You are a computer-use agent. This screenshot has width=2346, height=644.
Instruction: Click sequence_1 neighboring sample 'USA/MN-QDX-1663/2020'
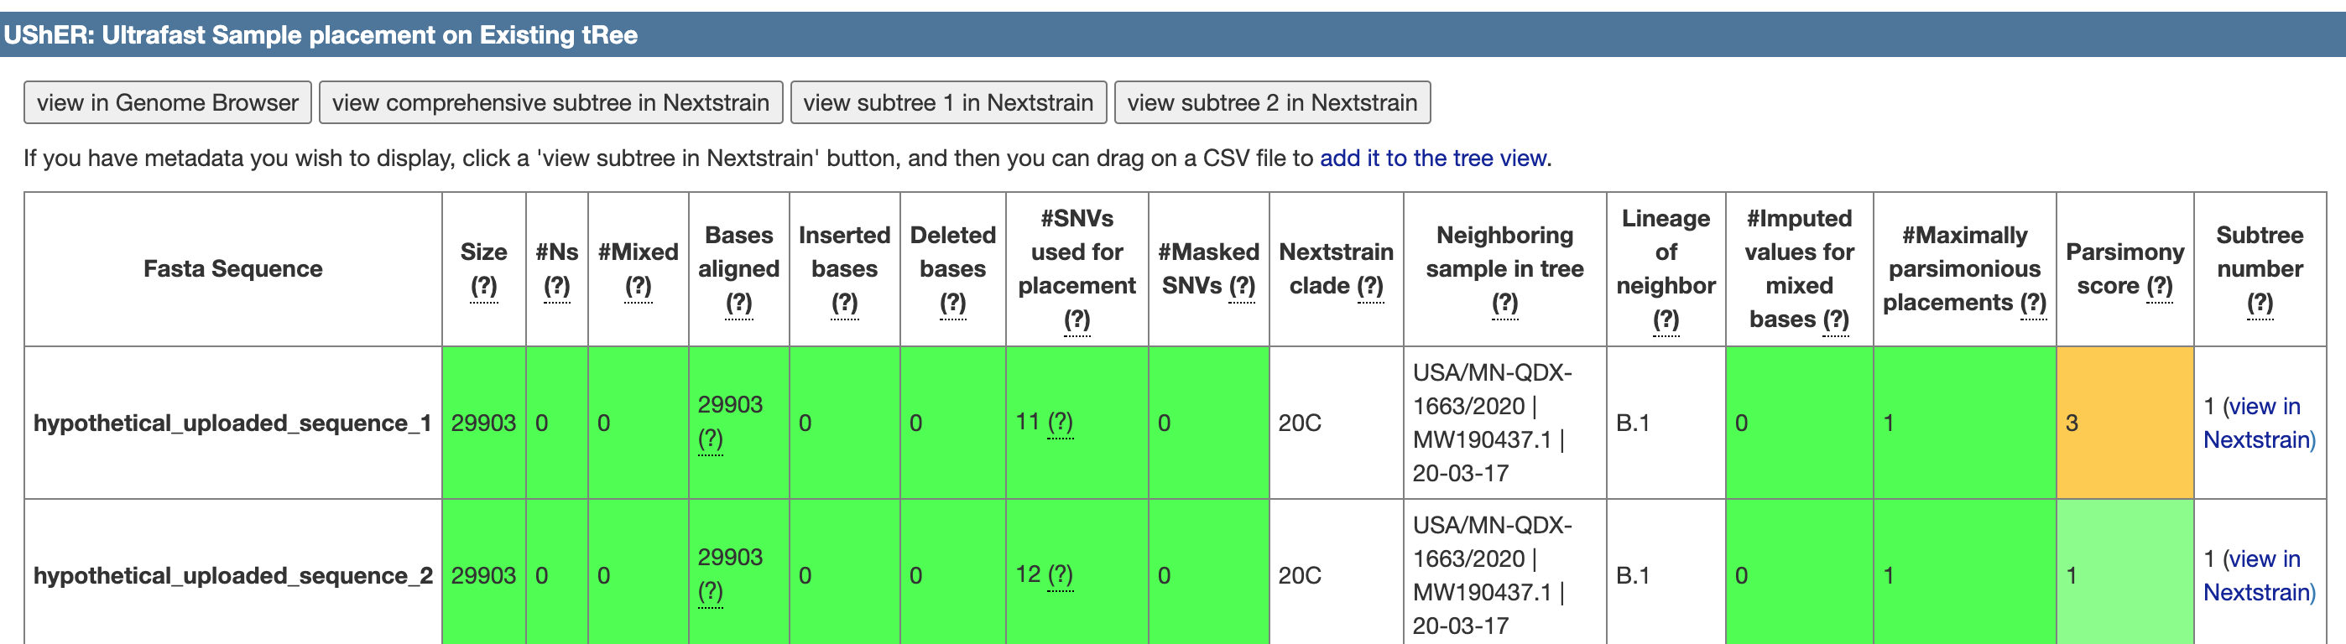(1492, 389)
